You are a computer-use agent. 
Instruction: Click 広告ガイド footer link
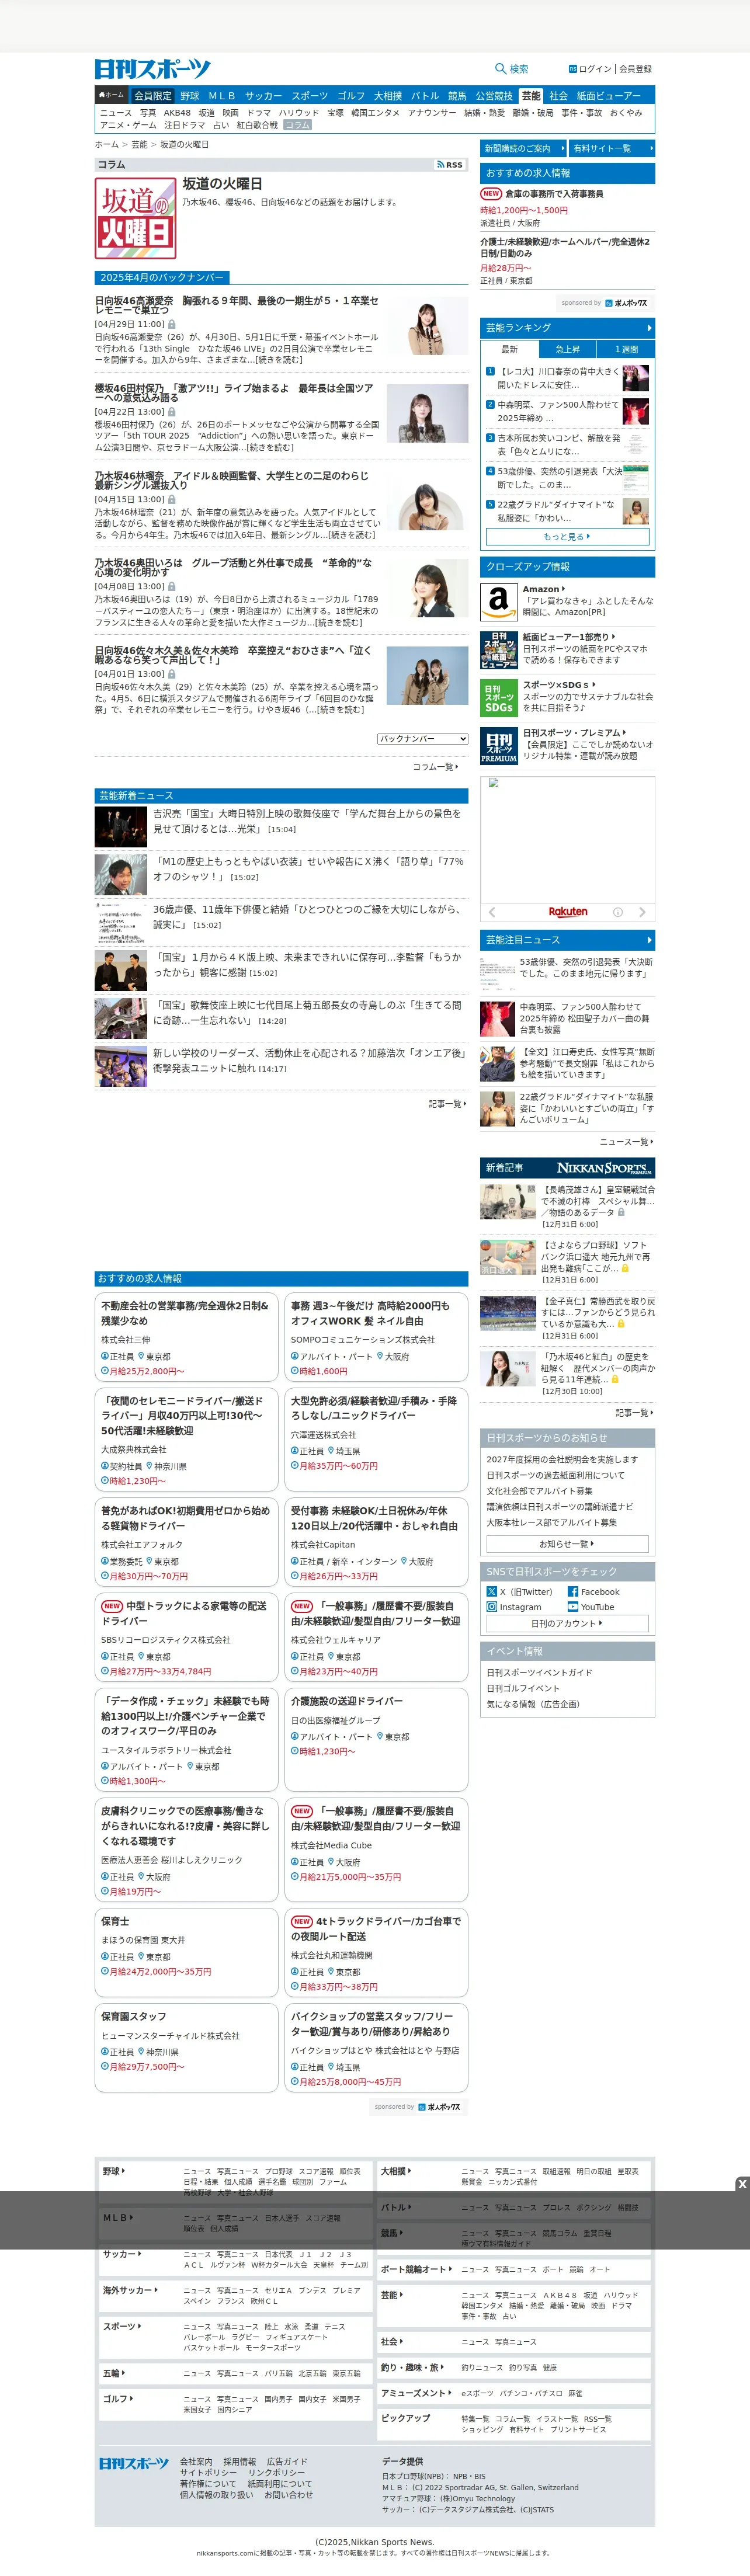[287, 2461]
